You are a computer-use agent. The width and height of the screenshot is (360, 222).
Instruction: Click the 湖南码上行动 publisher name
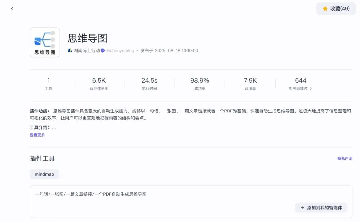pyautogui.click(x=87, y=51)
